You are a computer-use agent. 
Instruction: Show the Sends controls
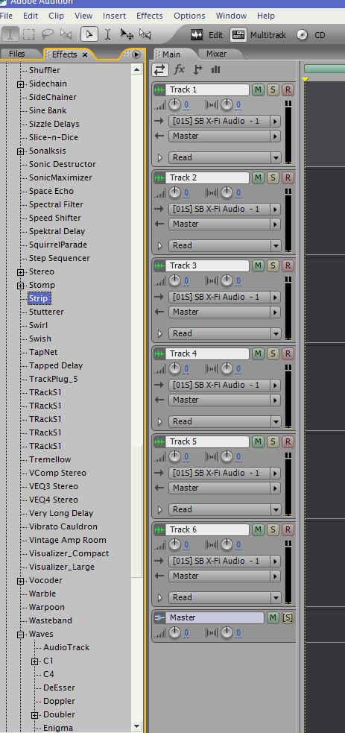point(198,69)
